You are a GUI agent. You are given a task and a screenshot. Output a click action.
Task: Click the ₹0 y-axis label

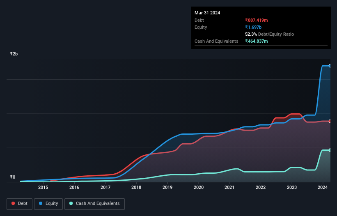pyautogui.click(x=12, y=177)
